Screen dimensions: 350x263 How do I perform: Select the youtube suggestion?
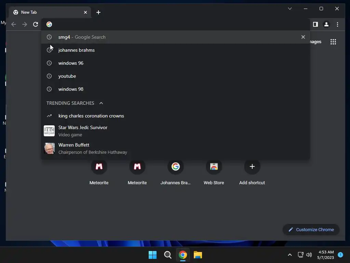(x=175, y=76)
